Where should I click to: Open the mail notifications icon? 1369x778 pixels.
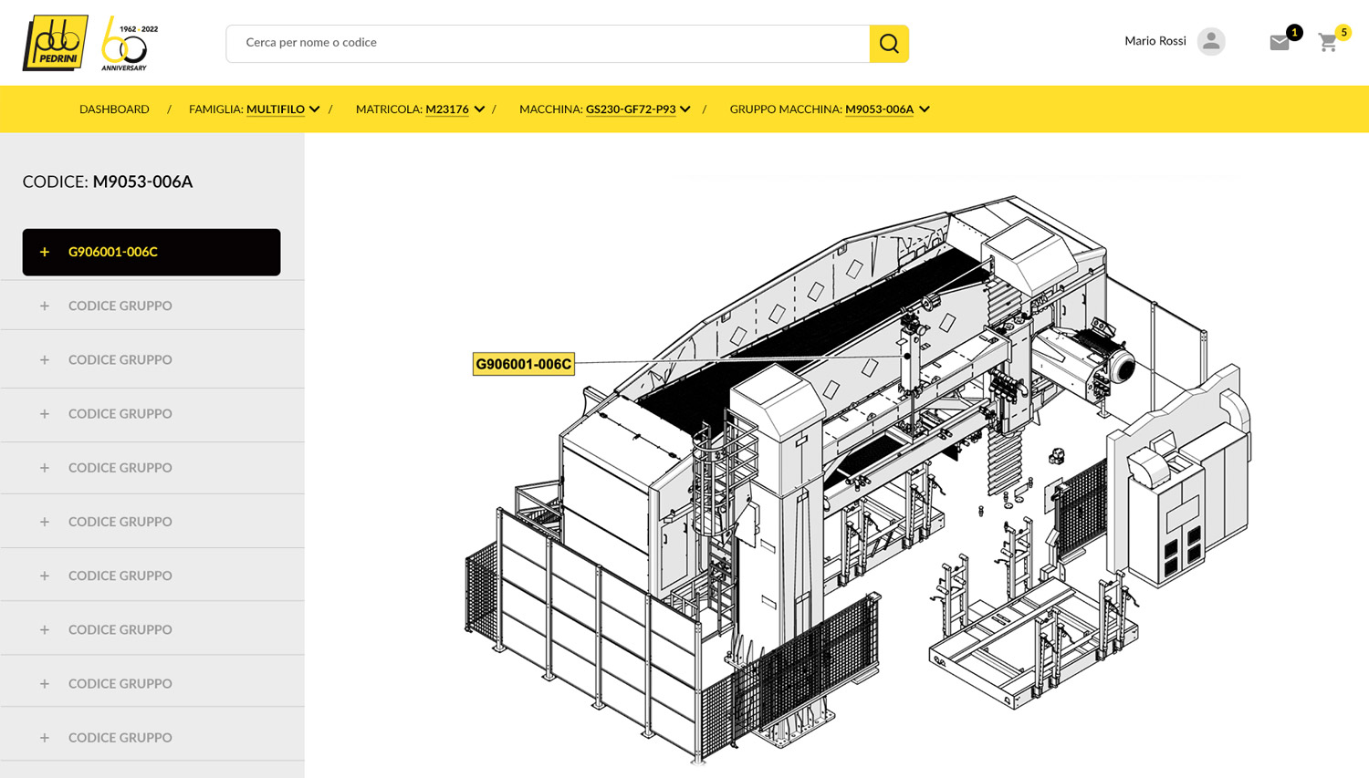[1279, 43]
